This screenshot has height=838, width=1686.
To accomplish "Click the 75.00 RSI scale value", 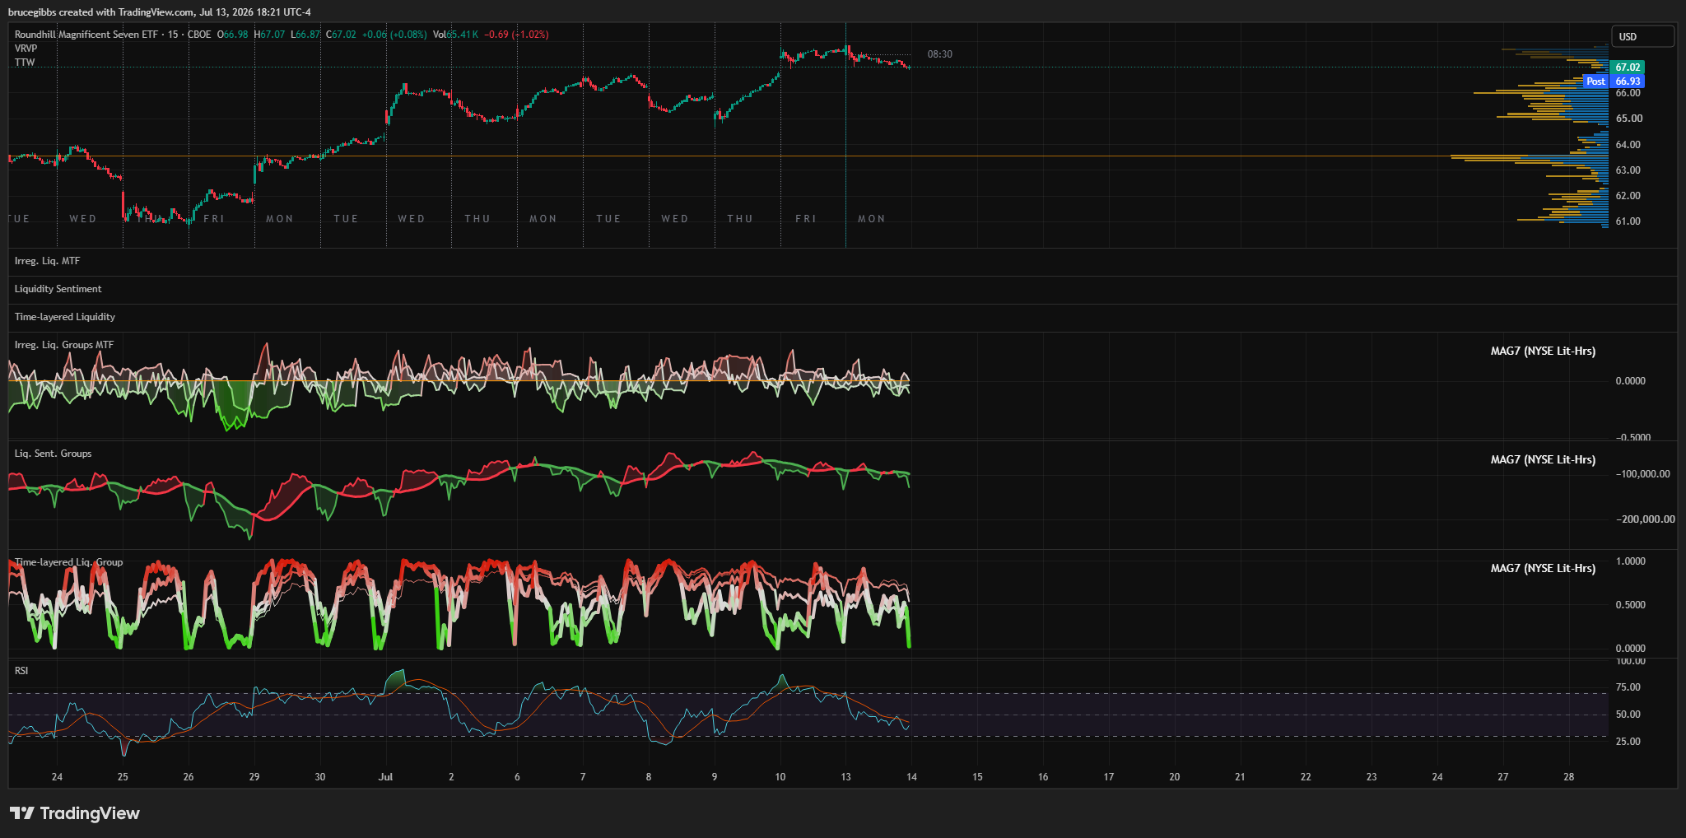I will coord(1628,687).
